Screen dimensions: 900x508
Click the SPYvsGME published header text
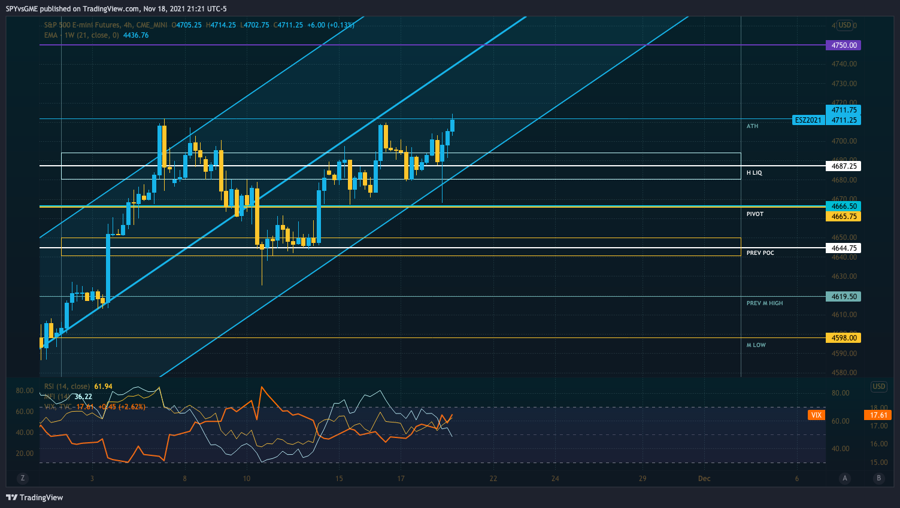116,9
